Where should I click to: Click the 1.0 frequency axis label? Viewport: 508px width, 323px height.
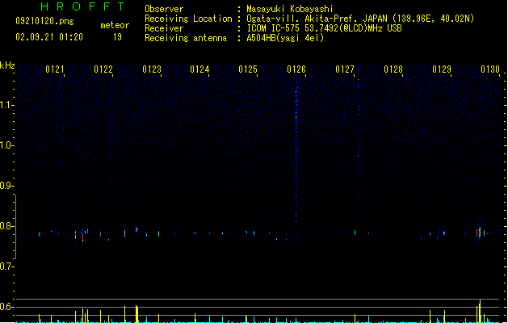6,145
